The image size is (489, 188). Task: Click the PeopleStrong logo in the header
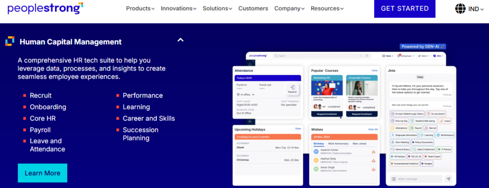45,9
